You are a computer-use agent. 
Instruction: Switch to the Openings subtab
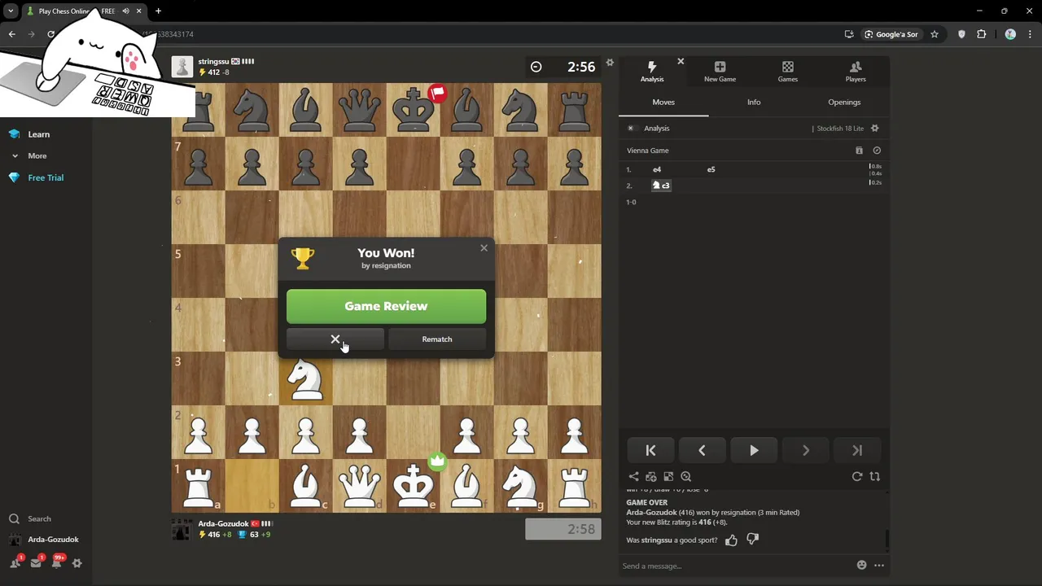[x=844, y=102]
